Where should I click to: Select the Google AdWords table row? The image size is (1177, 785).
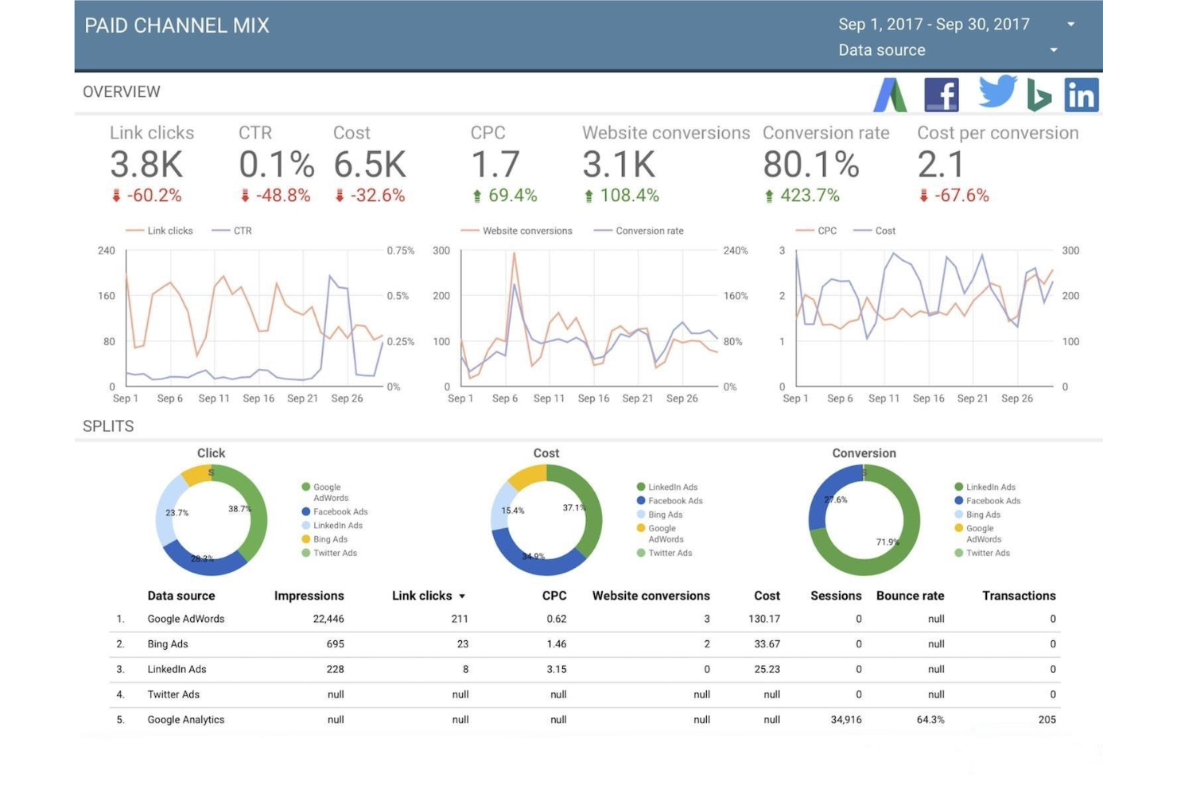[x=585, y=619]
